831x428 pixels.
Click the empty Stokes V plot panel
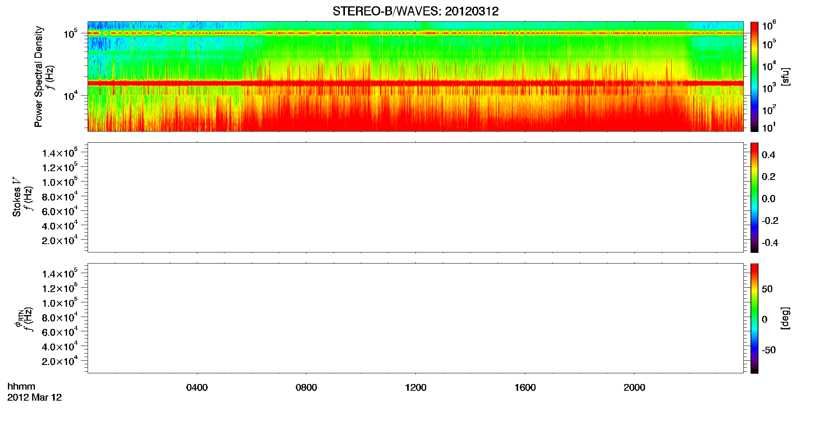415,197
